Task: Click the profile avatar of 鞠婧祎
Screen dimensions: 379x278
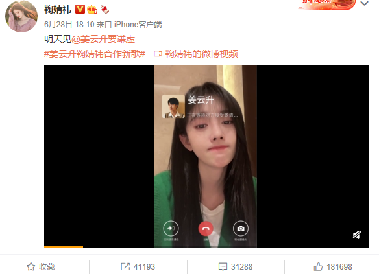Action: click(x=21, y=16)
